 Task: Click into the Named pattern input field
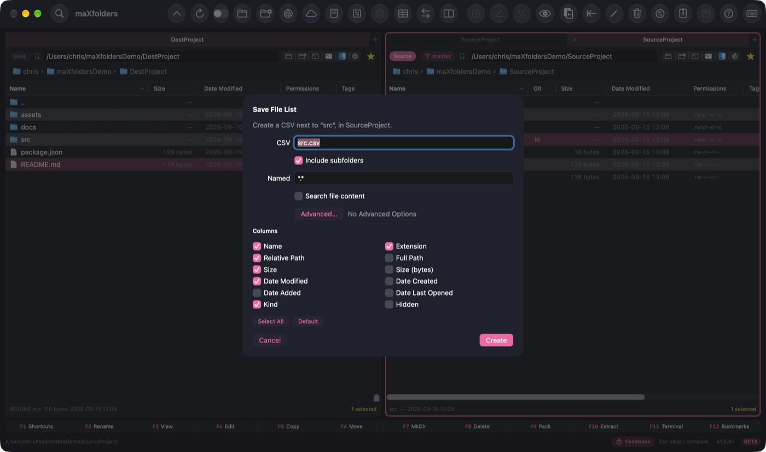[404, 178]
